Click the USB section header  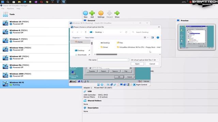(90, 91)
